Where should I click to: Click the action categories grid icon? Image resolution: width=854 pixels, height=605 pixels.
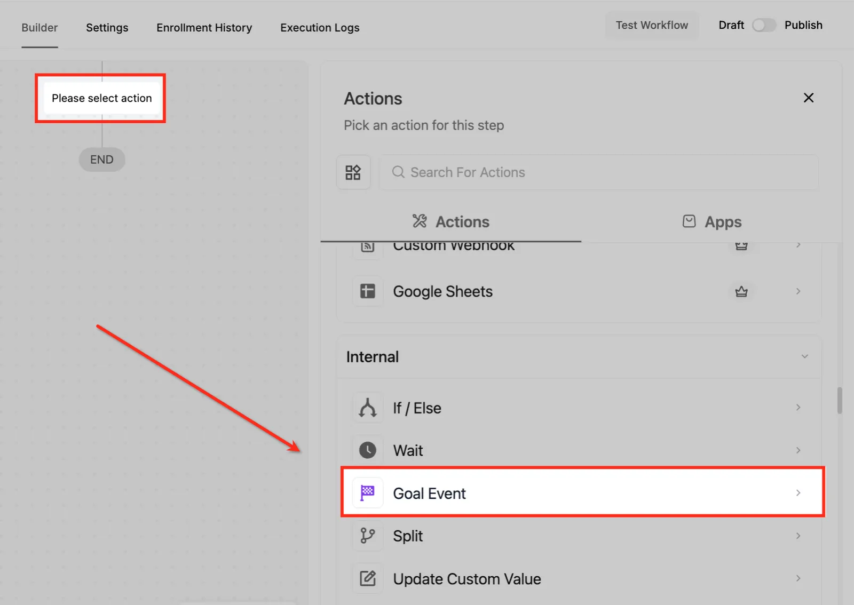(353, 172)
